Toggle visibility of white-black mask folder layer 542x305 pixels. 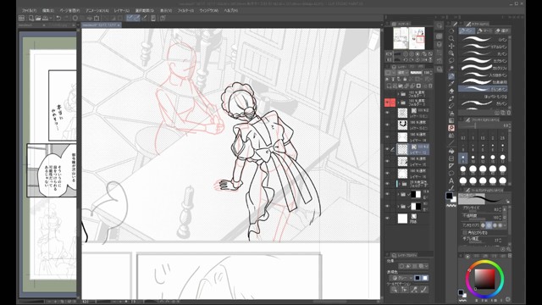pos(388,206)
